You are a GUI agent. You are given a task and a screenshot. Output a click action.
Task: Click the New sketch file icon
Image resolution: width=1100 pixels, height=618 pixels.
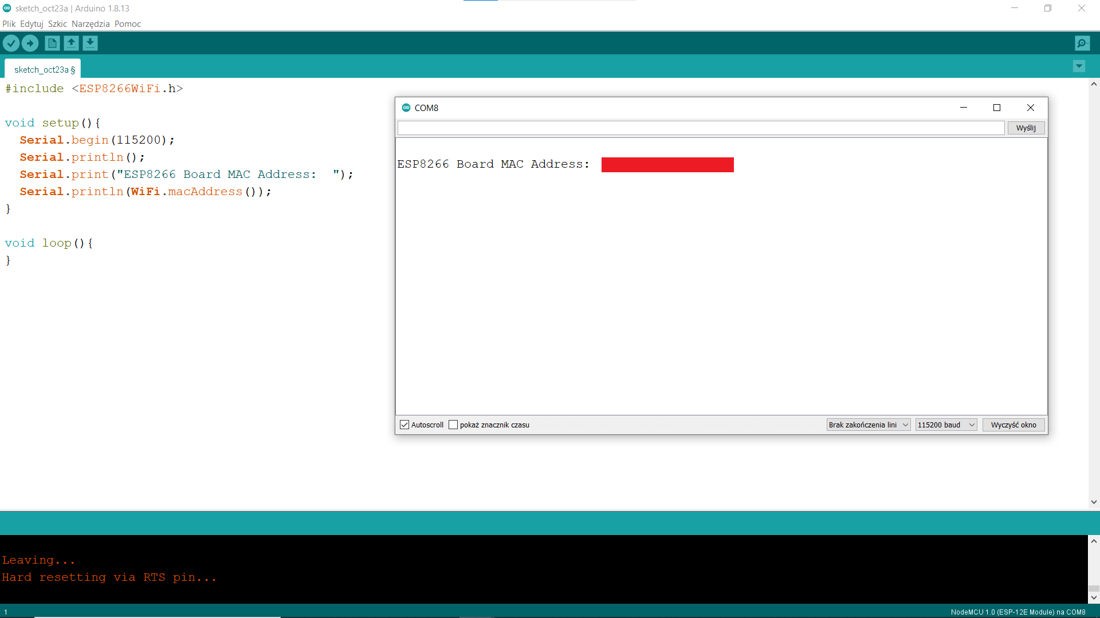pos(52,43)
